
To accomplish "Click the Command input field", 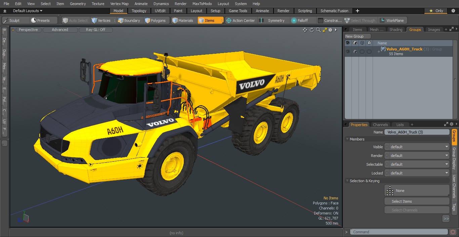I will pyautogui.click(x=399, y=232).
